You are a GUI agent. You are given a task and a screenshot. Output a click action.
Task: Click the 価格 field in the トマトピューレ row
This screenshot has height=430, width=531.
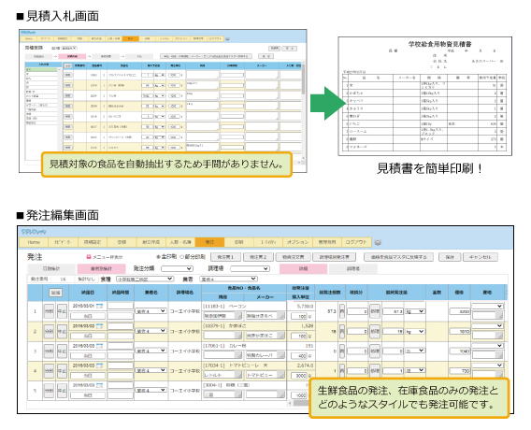460,371
